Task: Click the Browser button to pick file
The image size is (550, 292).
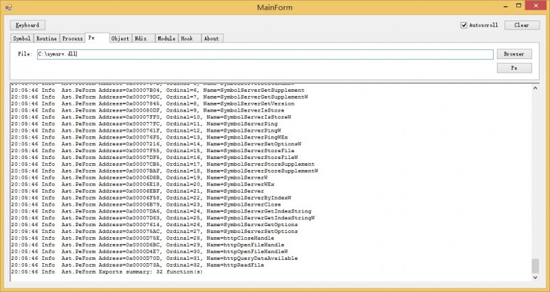Action: 514,54
